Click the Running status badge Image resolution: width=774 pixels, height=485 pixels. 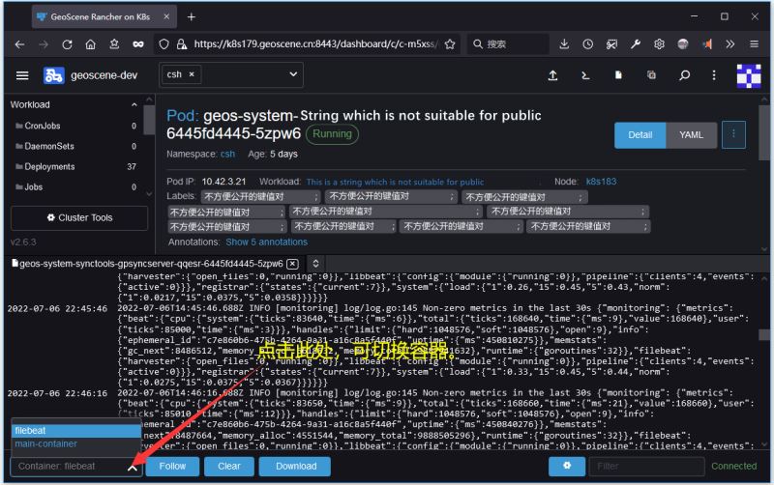[332, 134]
